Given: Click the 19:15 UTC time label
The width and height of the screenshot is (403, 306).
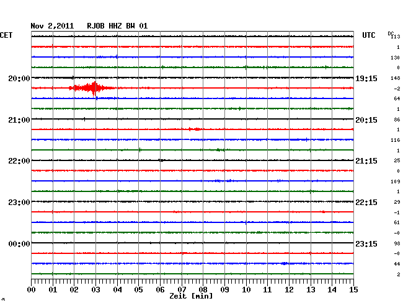Looking at the screenshot, I should click(366, 78).
